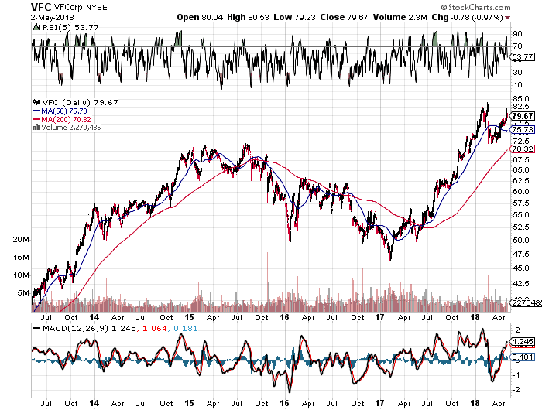This screenshot has width=542, height=410.
Task: Click the 70.32 MA(200) axis tag
Action: (x=523, y=149)
